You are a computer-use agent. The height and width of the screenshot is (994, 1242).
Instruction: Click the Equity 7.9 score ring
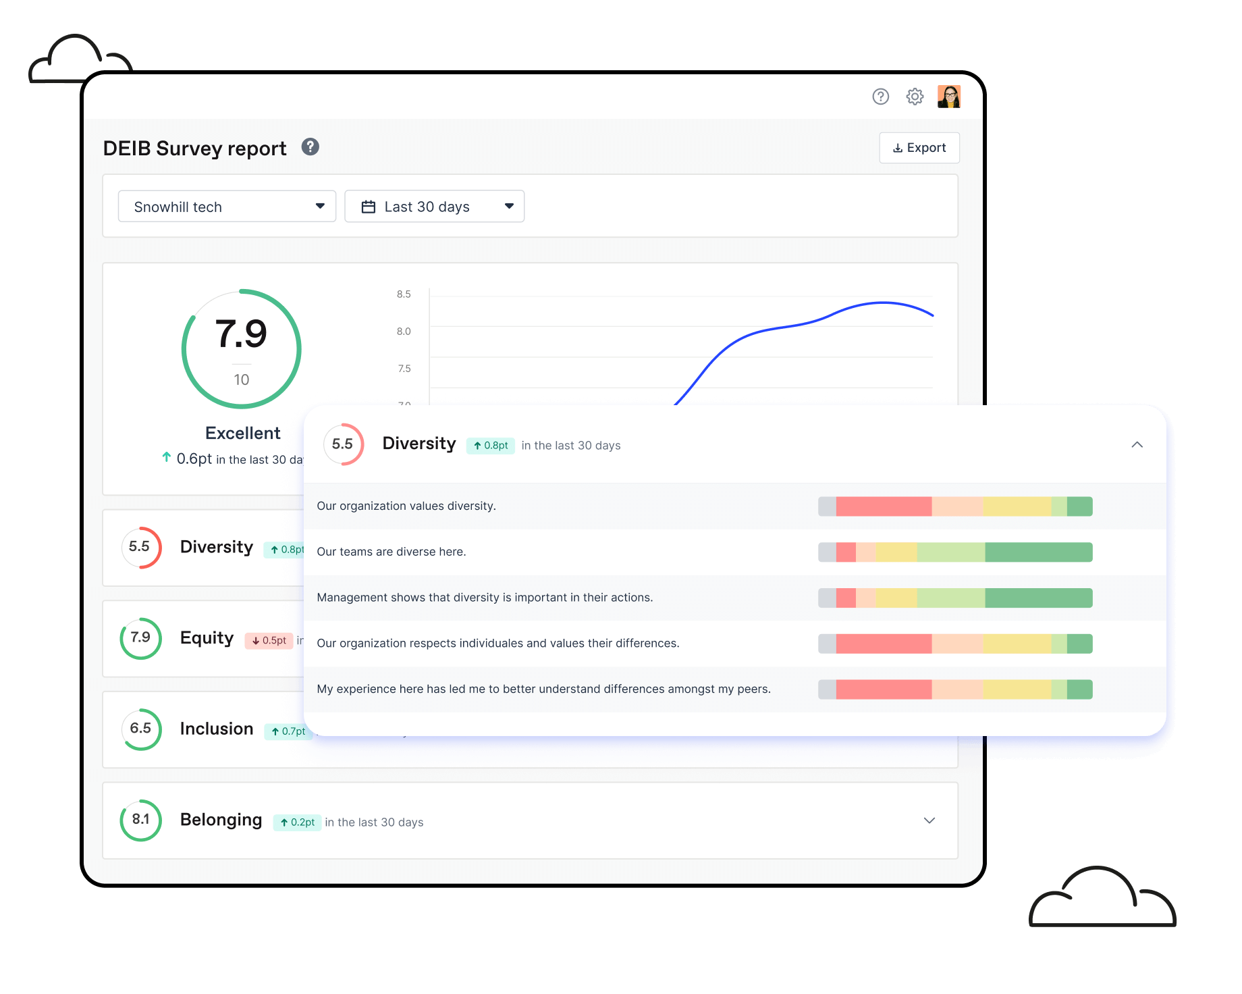[x=140, y=638]
